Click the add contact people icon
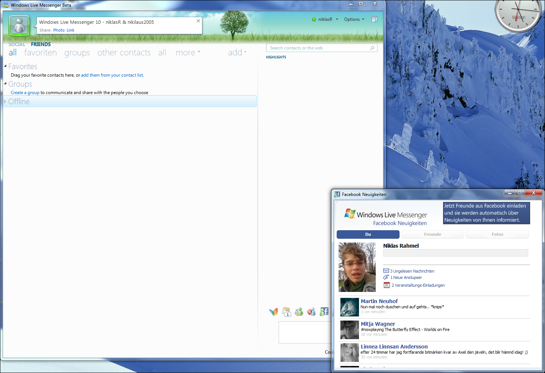 299,312
